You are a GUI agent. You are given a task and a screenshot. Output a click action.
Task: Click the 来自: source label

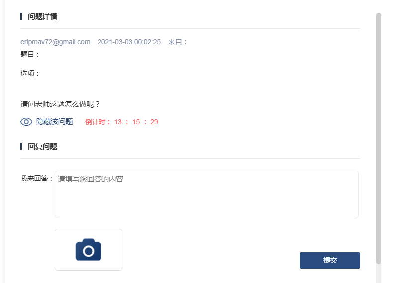tap(178, 42)
